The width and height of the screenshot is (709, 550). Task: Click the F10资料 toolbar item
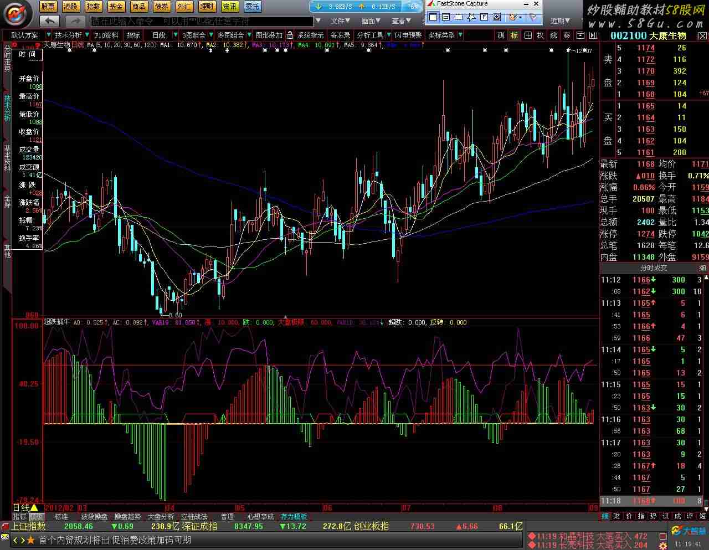107,35
